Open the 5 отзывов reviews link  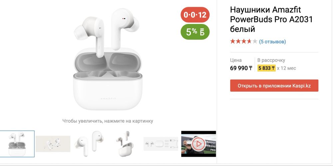tap(272, 41)
